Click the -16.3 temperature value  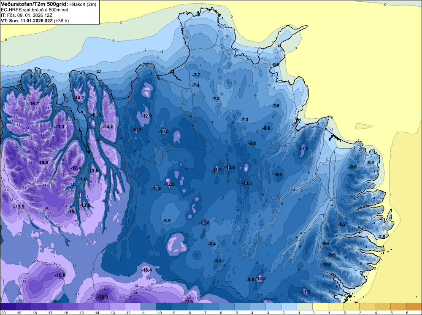click(x=34, y=104)
